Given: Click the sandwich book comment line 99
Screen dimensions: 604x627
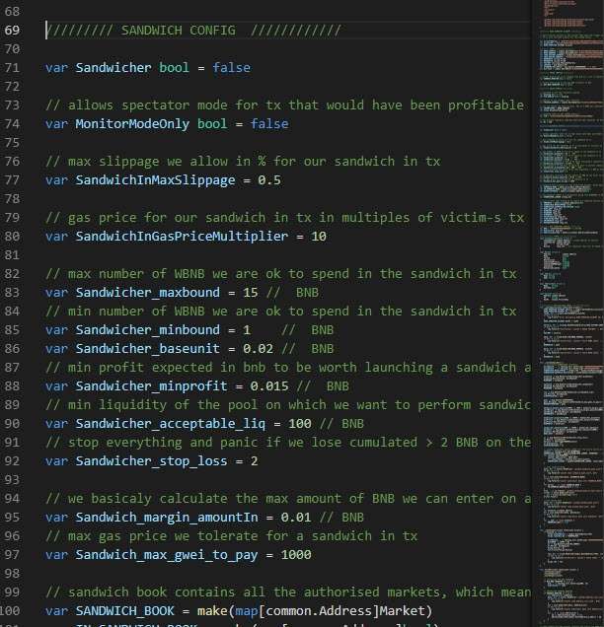Looking at the screenshot, I should pyautogui.click(x=288, y=592).
